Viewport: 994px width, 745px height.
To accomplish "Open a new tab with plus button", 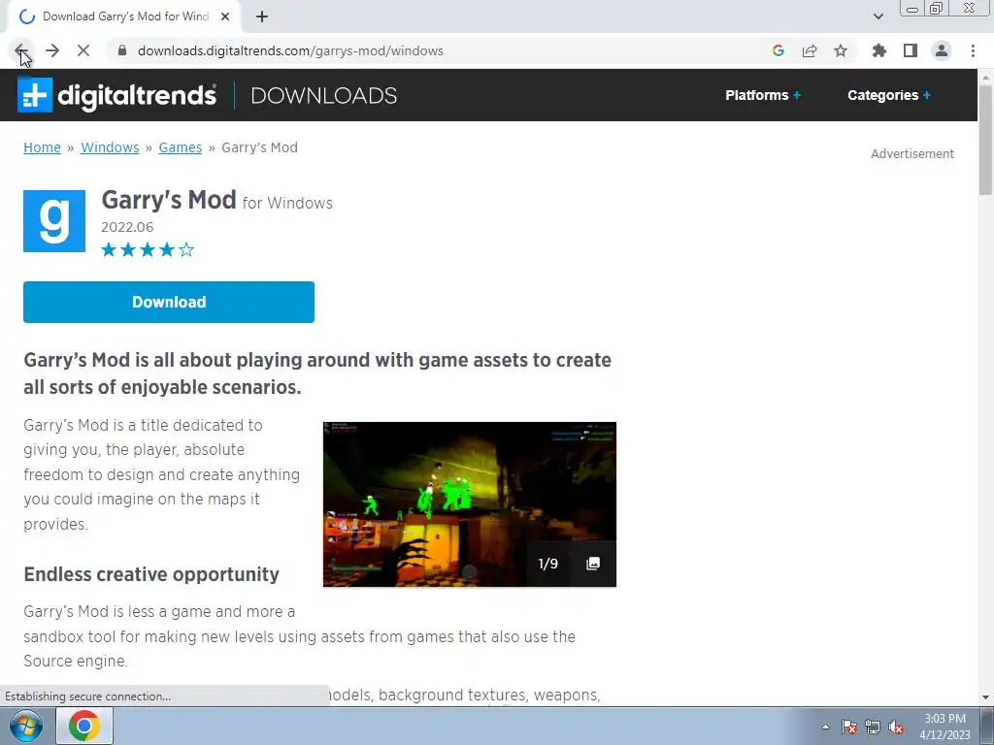I will pyautogui.click(x=262, y=16).
